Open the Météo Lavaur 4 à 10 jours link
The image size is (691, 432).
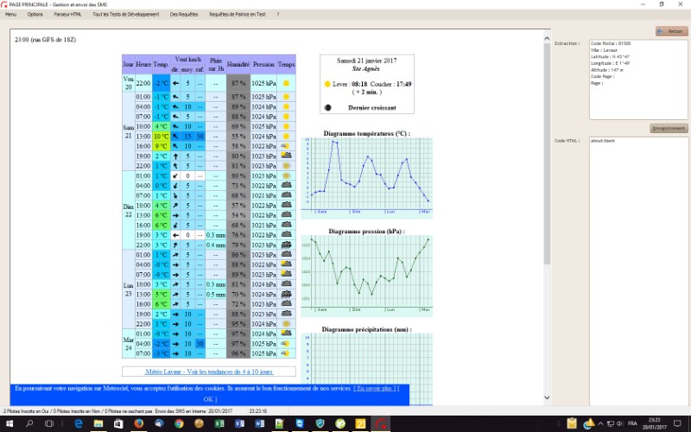[209, 372]
